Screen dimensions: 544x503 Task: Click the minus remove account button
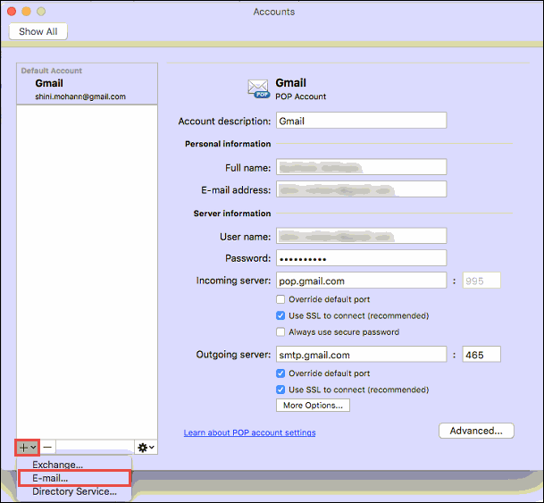click(x=48, y=448)
